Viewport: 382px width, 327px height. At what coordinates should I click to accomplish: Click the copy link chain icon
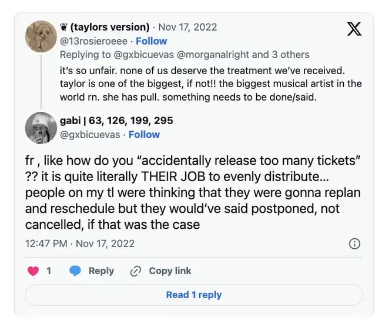coord(136,271)
